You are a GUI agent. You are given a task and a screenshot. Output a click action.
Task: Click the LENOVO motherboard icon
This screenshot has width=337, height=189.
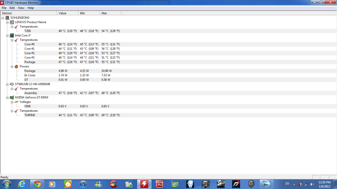click(12, 22)
